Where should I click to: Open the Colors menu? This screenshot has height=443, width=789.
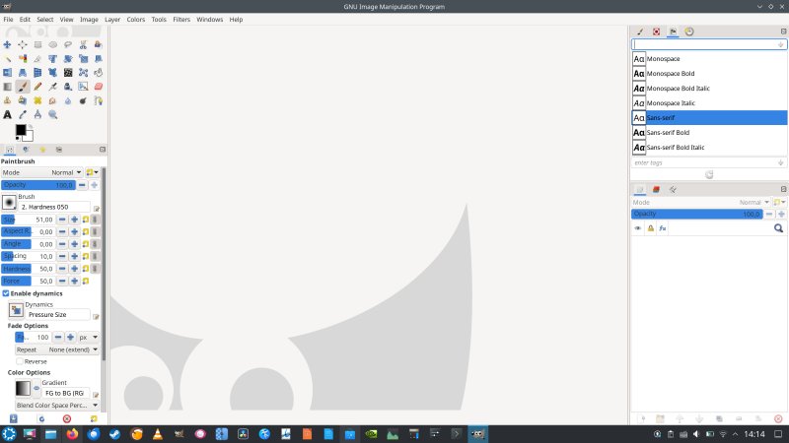click(135, 19)
